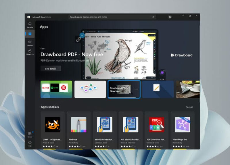This screenshot has height=165, width=230.
Task: Click the Drawboard PDF - Now free headline
Action: click(x=72, y=54)
